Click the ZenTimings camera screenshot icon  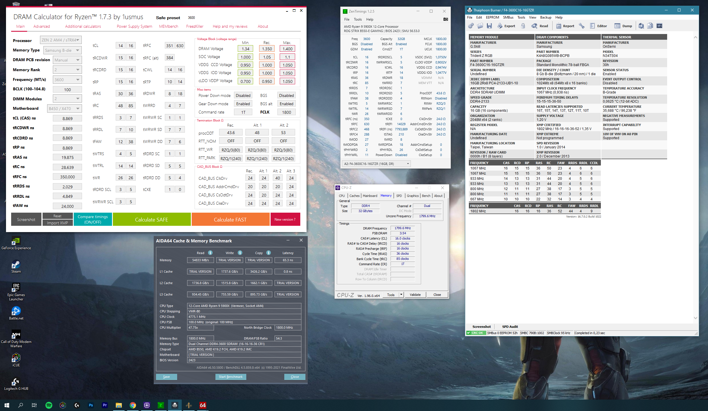tap(445, 19)
